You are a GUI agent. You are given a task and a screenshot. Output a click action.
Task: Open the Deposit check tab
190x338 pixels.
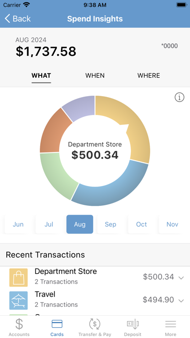coord(132,327)
